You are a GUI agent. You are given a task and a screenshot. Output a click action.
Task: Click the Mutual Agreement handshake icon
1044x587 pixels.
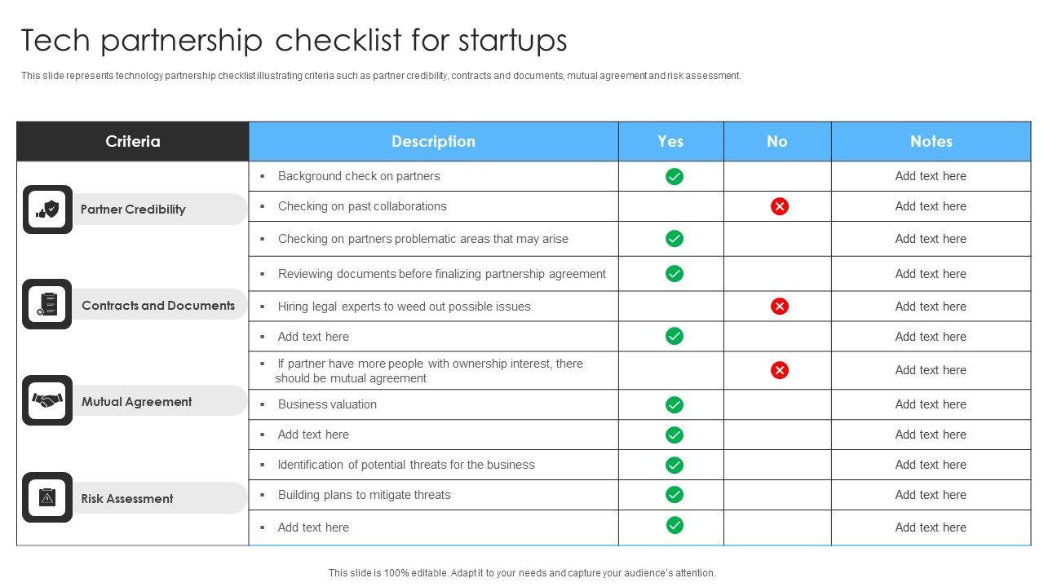(x=47, y=400)
